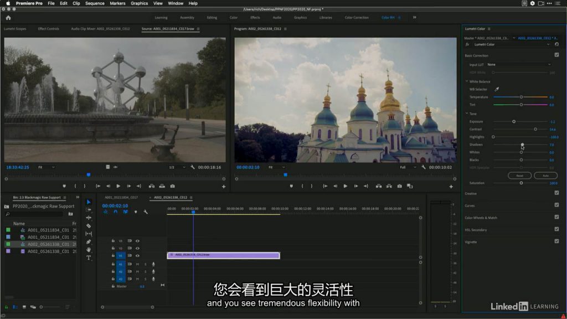
Task: Add marker in Program monitor
Action: (291, 186)
